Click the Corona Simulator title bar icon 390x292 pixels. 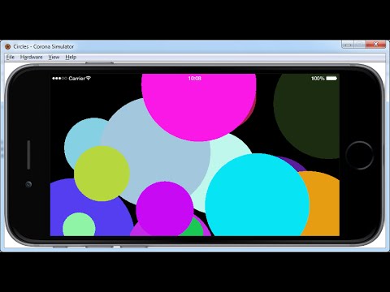[x=8, y=46]
